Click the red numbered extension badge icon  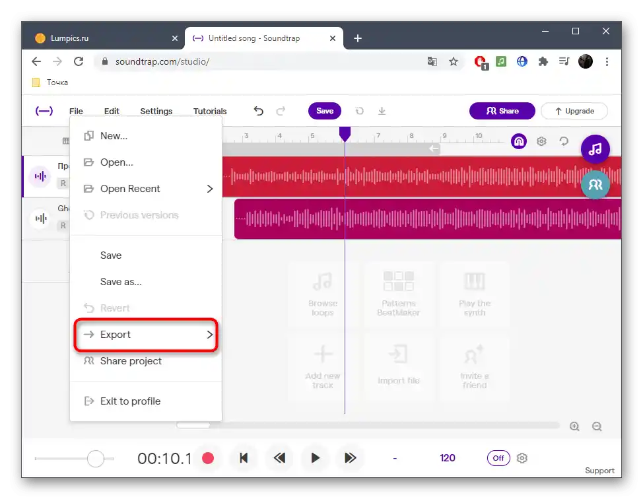[481, 62]
